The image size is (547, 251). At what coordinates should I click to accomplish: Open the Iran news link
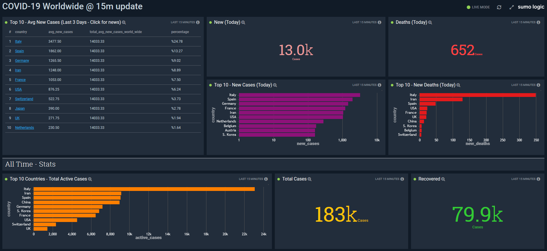(x=18, y=70)
